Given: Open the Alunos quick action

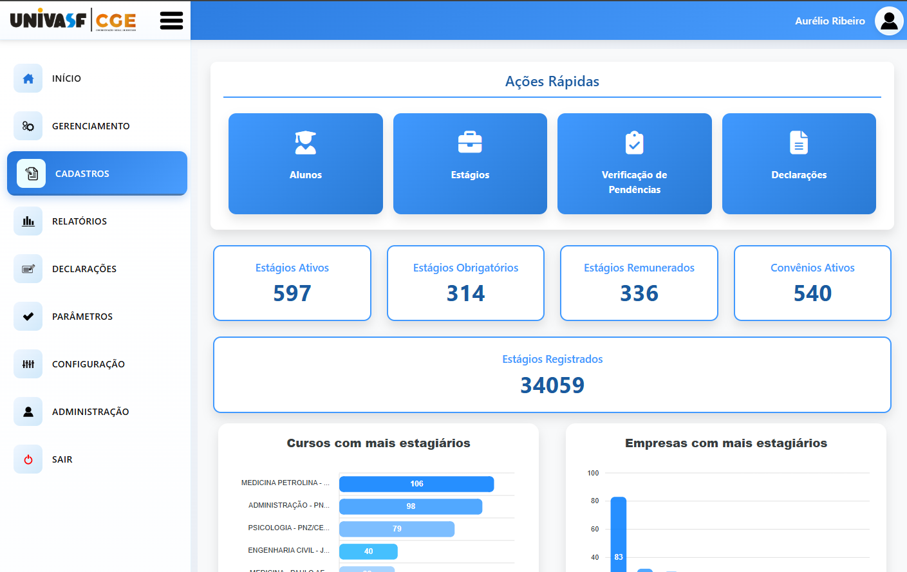Looking at the screenshot, I should coord(305,163).
